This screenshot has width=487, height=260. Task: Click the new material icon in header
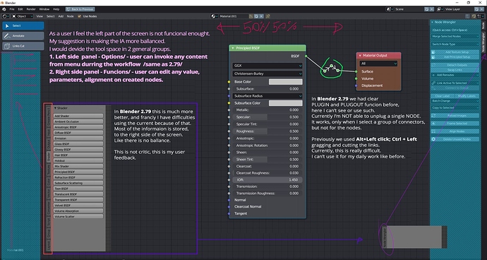(x=256, y=16)
